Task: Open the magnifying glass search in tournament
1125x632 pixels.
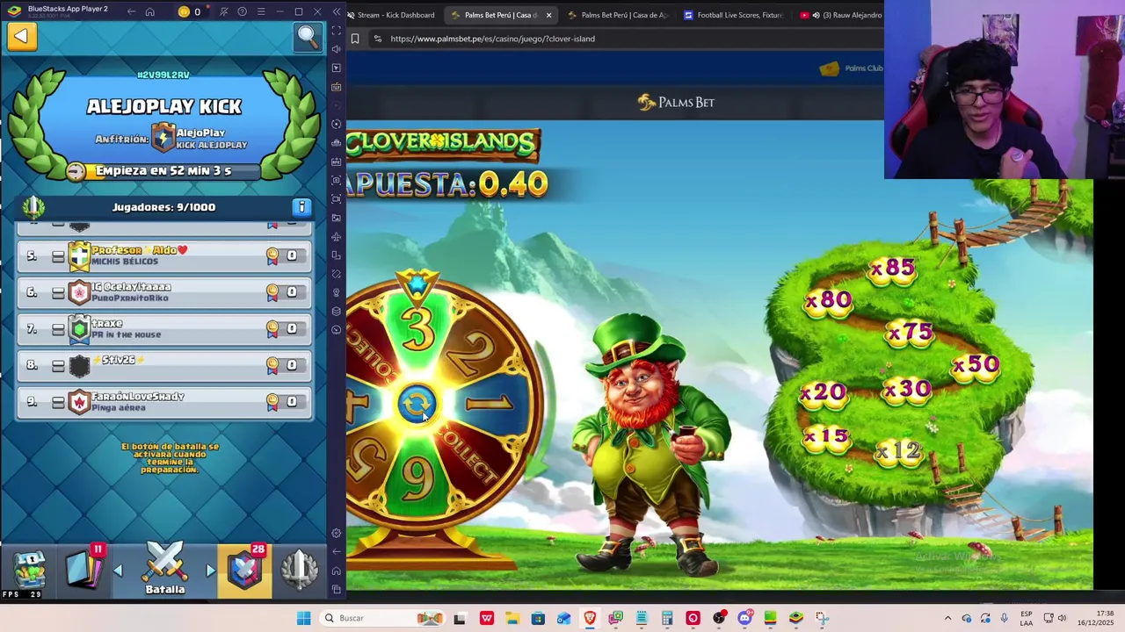Action: (x=307, y=36)
